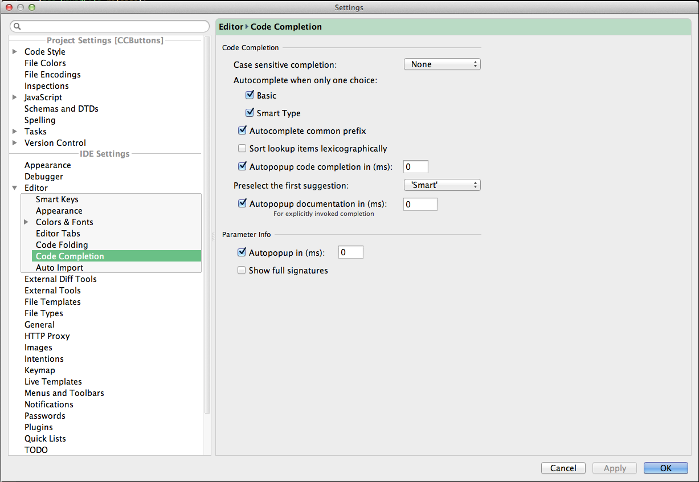699x482 pixels.
Task: Select File Colors in settings tree
Action: (x=45, y=63)
